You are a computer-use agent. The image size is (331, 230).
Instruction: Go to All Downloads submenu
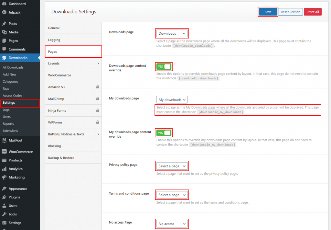(13, 67)
